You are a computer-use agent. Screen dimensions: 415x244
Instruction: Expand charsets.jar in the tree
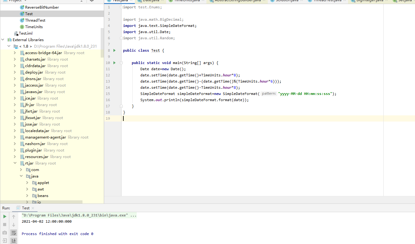(x=15, y=59)
